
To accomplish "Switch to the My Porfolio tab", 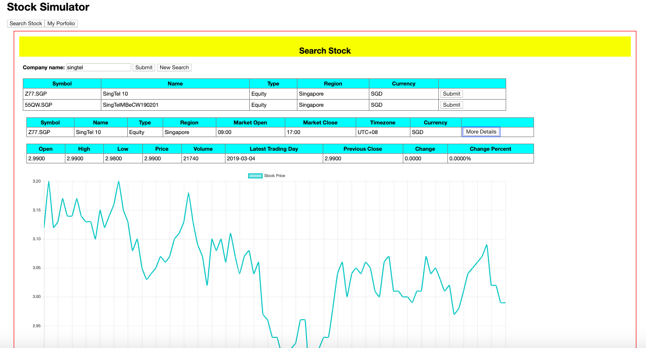I will tap(61, 23).
